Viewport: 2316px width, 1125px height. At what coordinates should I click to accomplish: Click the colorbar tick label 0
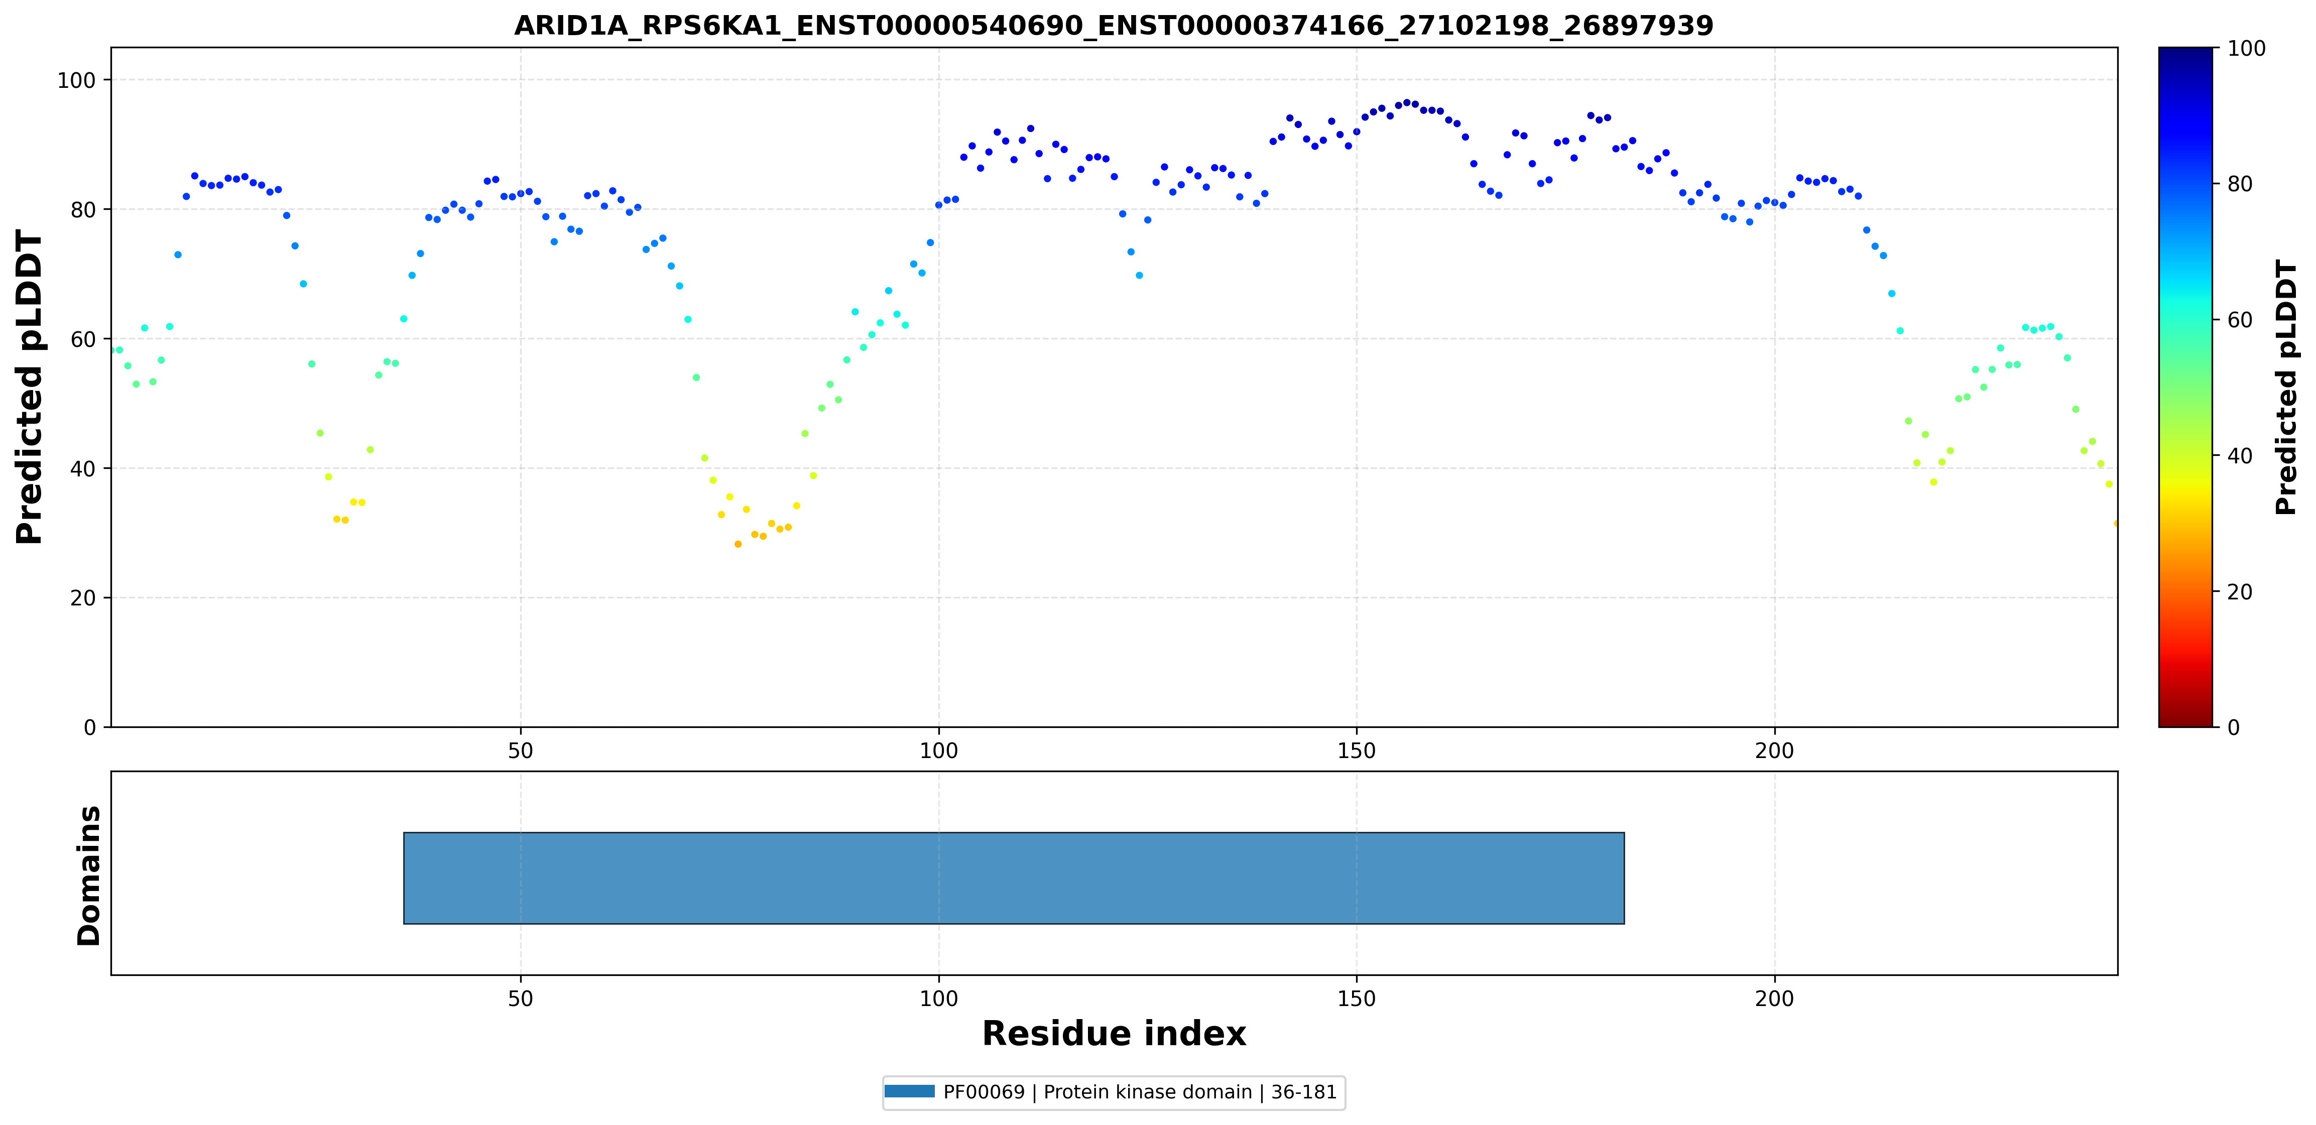pyautogui.click(x=2233, y=726)
